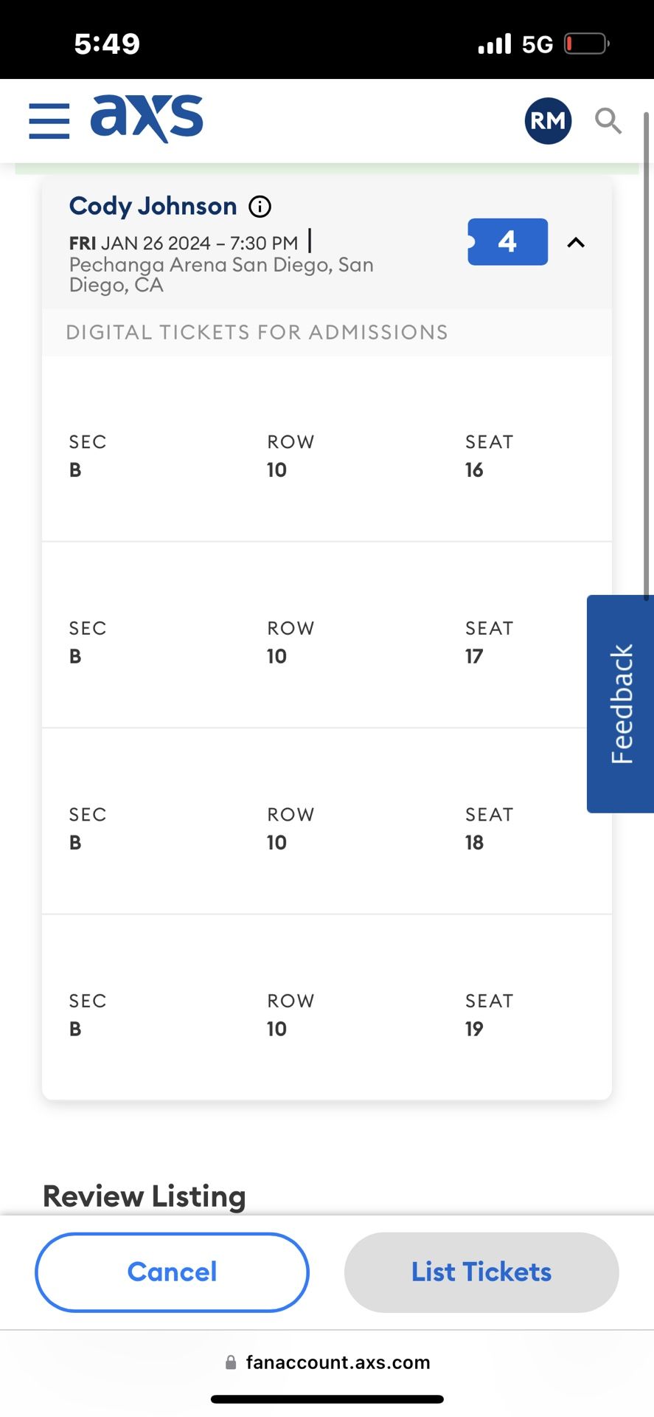
Task: Select the Seat 17 ticket row
Action: click(x=327, y=641)
